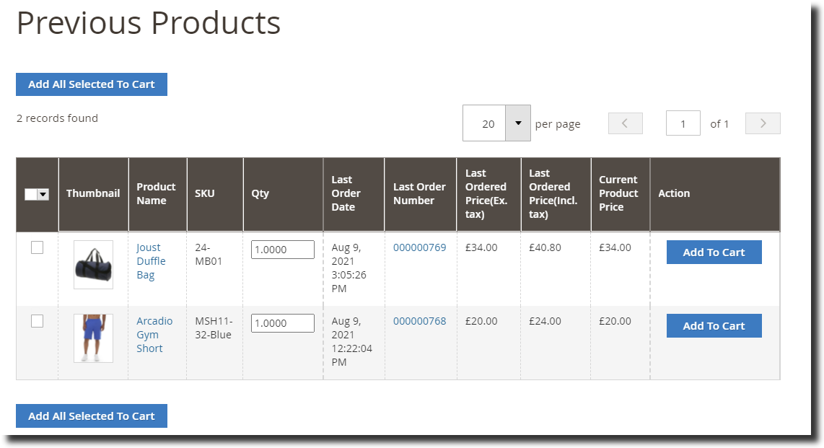
Task: Expand the per page count dropdown arrow
Action: click(517, 123)
